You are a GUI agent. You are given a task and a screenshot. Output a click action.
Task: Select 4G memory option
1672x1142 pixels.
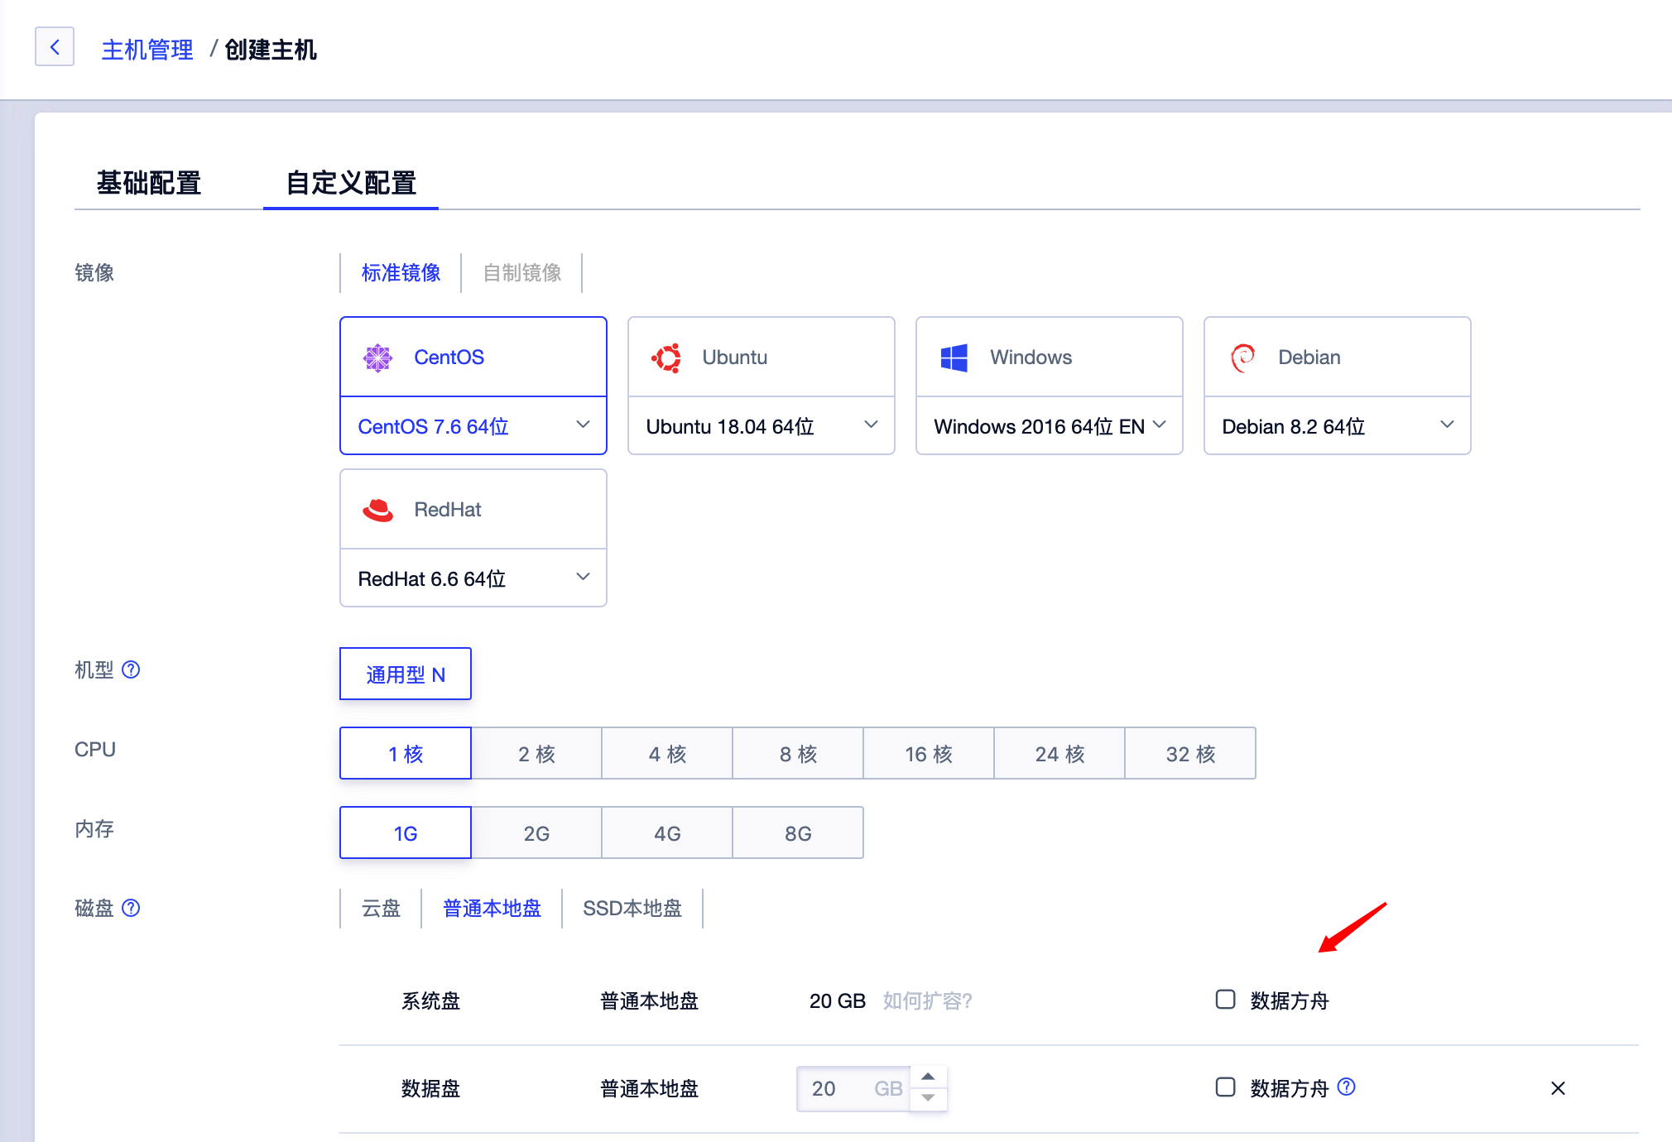point(667,833)
